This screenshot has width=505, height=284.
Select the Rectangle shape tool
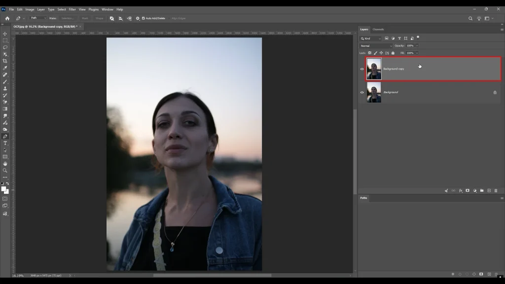pos(5,157)
